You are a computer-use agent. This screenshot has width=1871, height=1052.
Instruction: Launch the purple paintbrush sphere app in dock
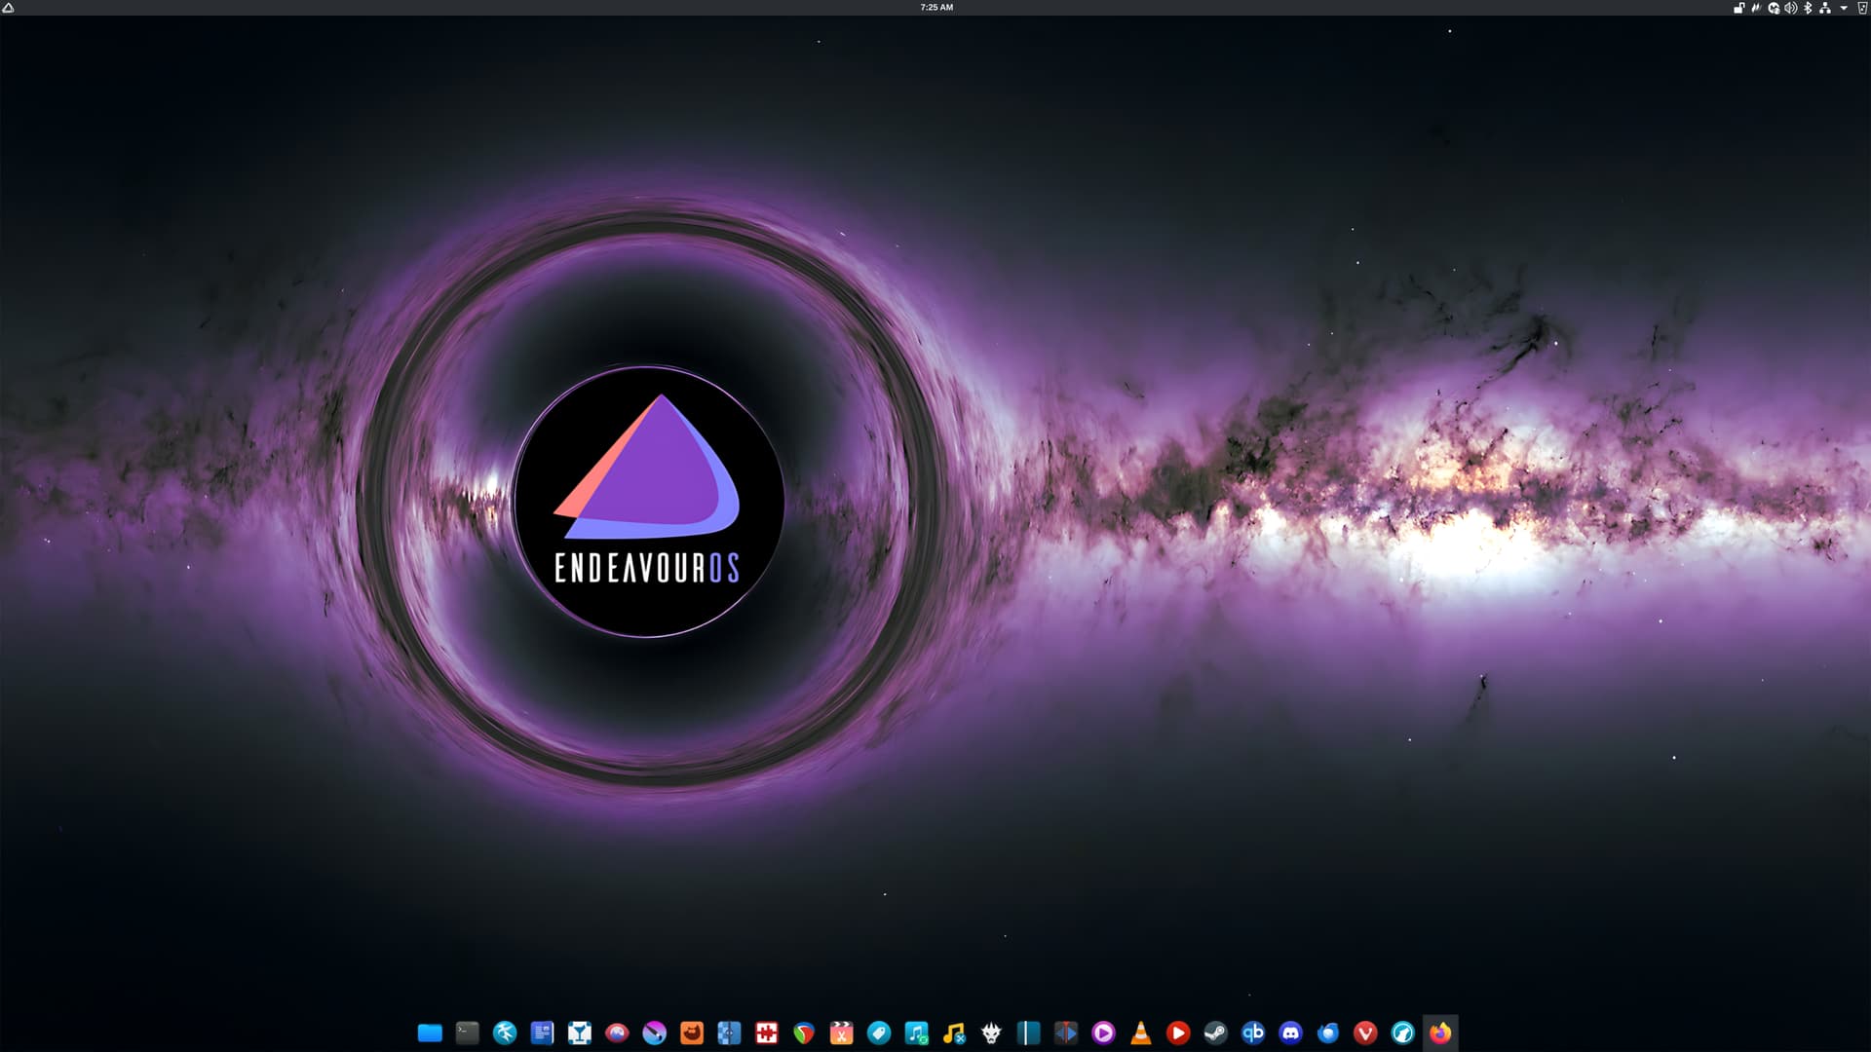click(x=654, y=1033)
